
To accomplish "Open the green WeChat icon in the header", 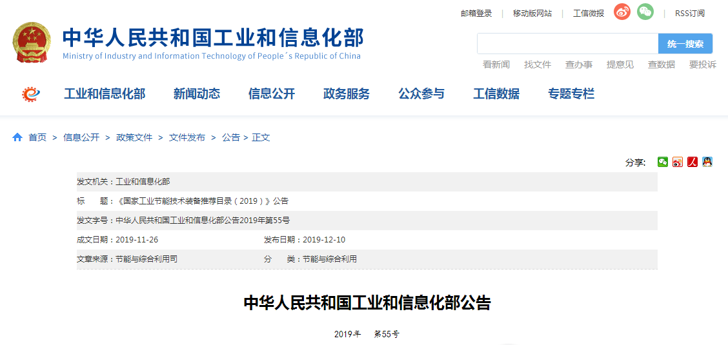I will tap(645, 12).
